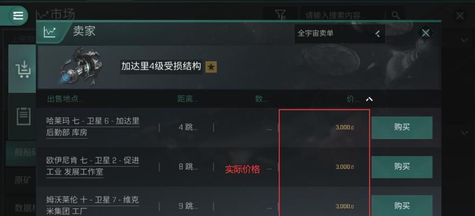Viewport: 475px width, 216px height.
Task: Select the cart download sidebar icon
Action: pyautogui.click(x=23, y=69)
